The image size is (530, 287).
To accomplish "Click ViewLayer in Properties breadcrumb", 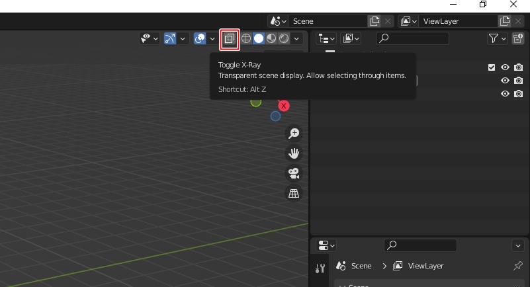I will coord(425,266).
